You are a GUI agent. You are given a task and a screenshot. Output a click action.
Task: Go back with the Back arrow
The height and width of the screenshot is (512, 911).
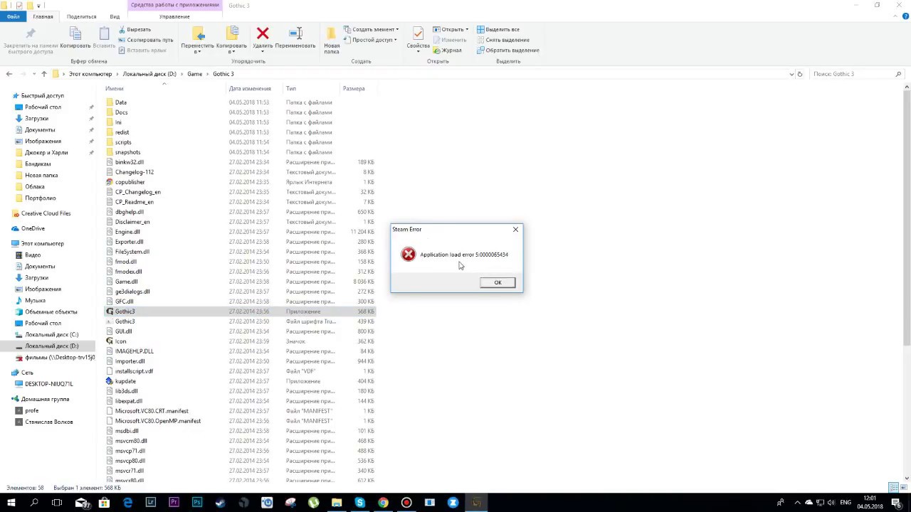pos(9,74)
